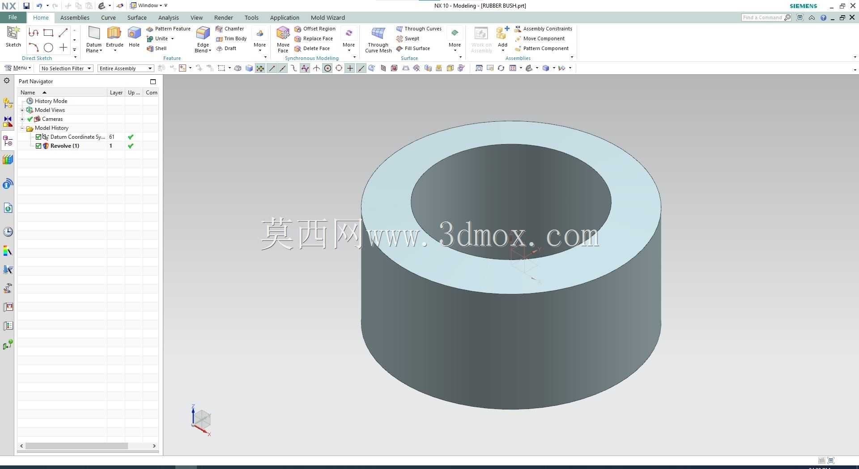Click the Layer column header

click(x=116, y=93)
